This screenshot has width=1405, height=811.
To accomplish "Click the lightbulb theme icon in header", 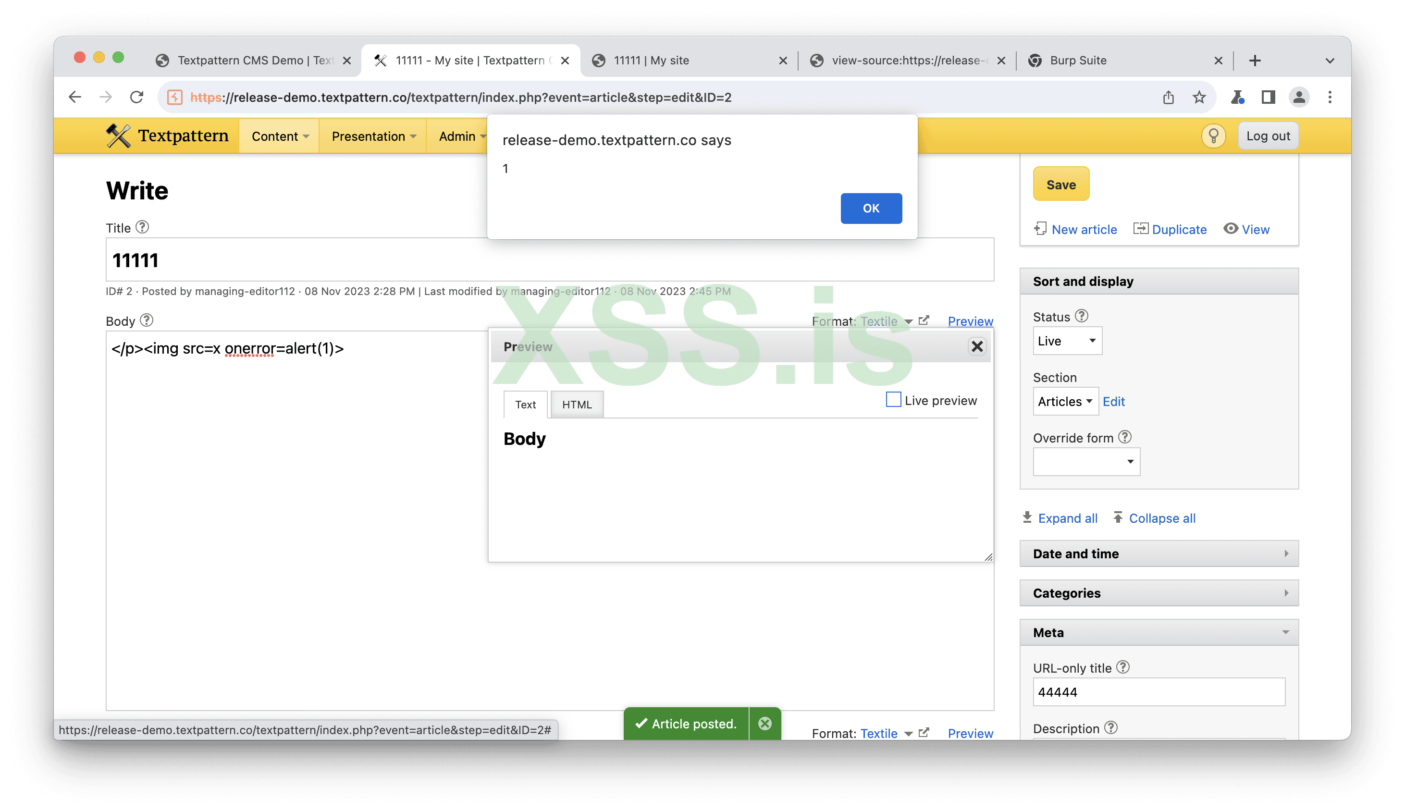I will tap(1213, 136).
